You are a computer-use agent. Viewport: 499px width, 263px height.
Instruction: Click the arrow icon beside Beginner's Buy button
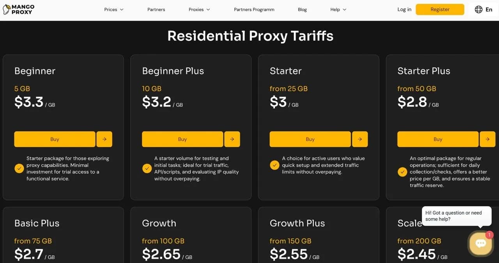tap(104, 139)
